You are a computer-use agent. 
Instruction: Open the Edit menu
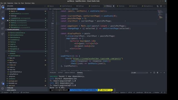tap(5, 3)
